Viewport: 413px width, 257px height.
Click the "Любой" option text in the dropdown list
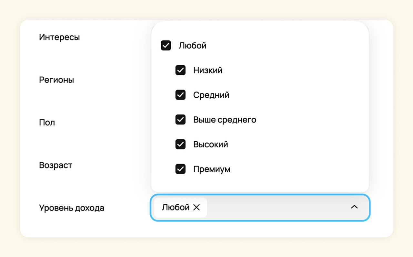(193, 46)
